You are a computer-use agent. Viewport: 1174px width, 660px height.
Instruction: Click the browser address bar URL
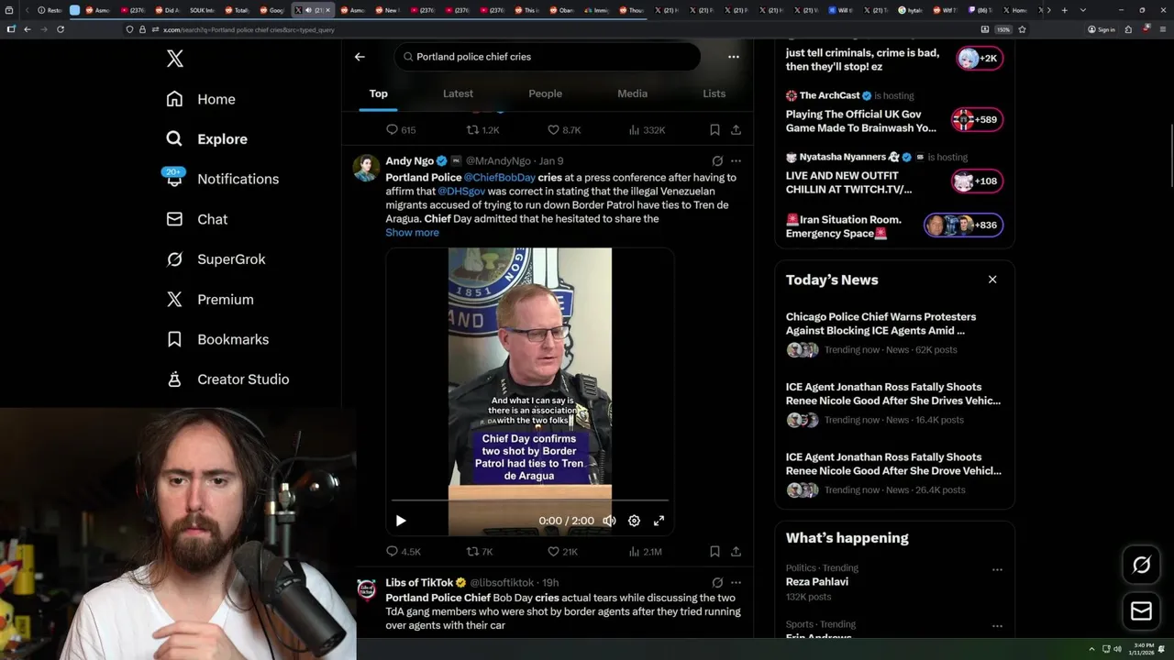(249, 29)
